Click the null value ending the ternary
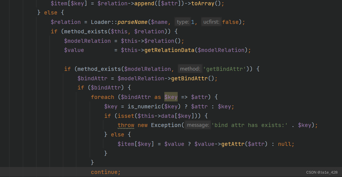This screenshot has width=342, height=177. (x=284, y=144)
